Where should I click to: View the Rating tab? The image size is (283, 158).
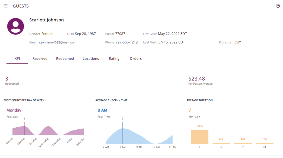tap(114, 58)
